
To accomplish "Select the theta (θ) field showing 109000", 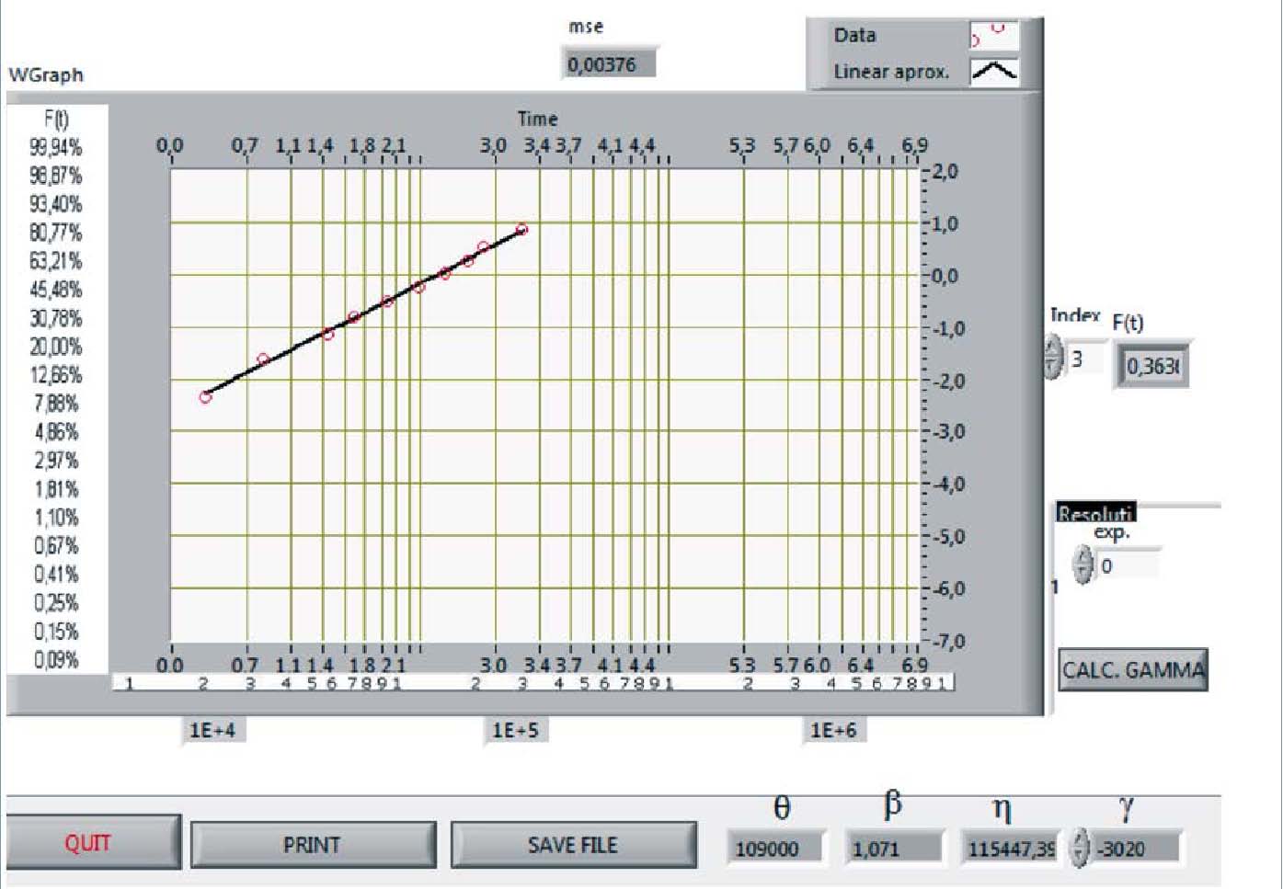I will pyautogui.click(x=774, y=848).
